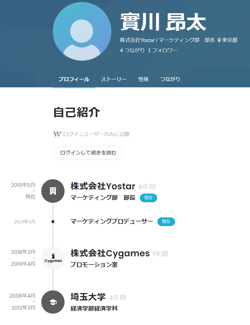Click the Cygames company logo
Screen dimensions: 250x325
coord(53,258)
